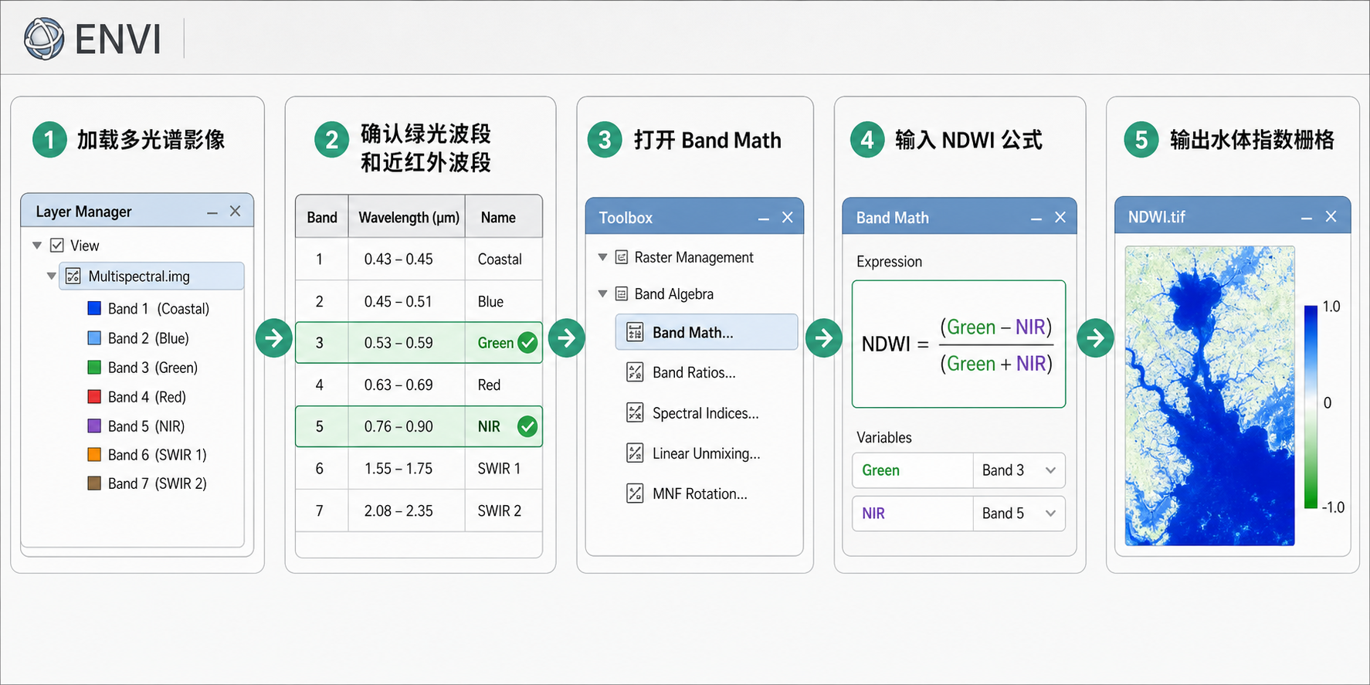
Task: Click the MNF Rotation tool icon
Action: [x=635, y=493]
